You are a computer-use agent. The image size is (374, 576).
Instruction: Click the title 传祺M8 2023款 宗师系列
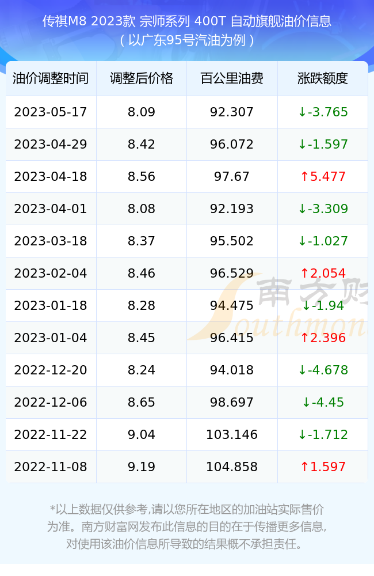point(116,21)
